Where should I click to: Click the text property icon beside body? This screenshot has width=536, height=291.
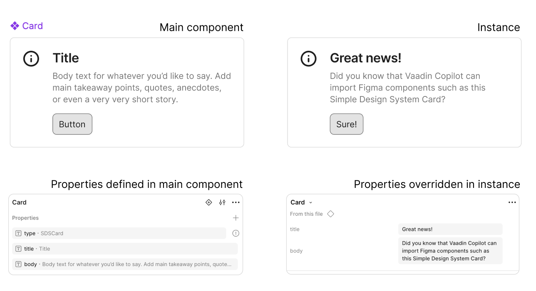(x=18, y=264)
